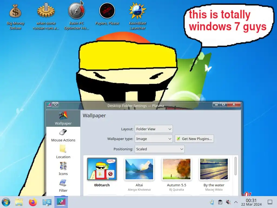The height and width of the screenshot is (208, 277).
Task: Maximize the Desktop Folder Settings window
Action: (223, 104)
